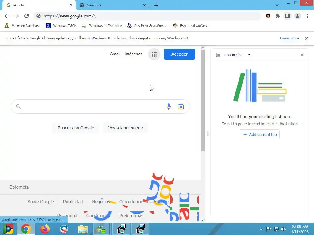Click the taskbar clock and date
The width and height of the screenshot is (314, 235).
coord(300,229)
